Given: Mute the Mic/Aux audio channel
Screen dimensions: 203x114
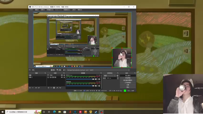Looking at the screenshot, I should coord(96,79).
